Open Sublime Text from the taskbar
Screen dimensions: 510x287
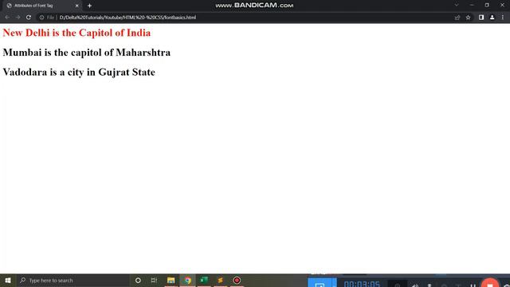coord(220,280)
